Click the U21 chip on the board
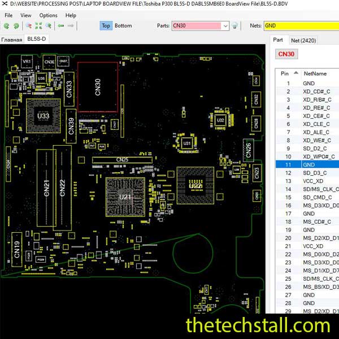The height and width of the screenshot is (339, 339). click(x=125, y=195)
